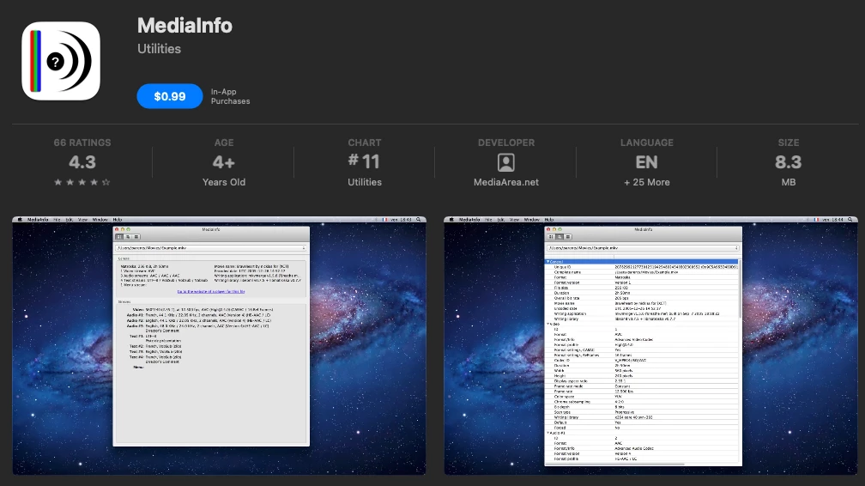865x486 pixels.
Task: Click the developer person icon
Action: (x=506, y=162)
